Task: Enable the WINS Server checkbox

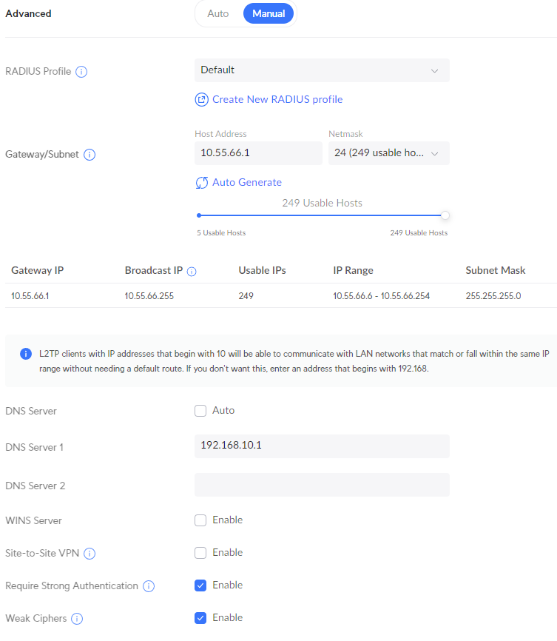Action: [x=200, y=520]
